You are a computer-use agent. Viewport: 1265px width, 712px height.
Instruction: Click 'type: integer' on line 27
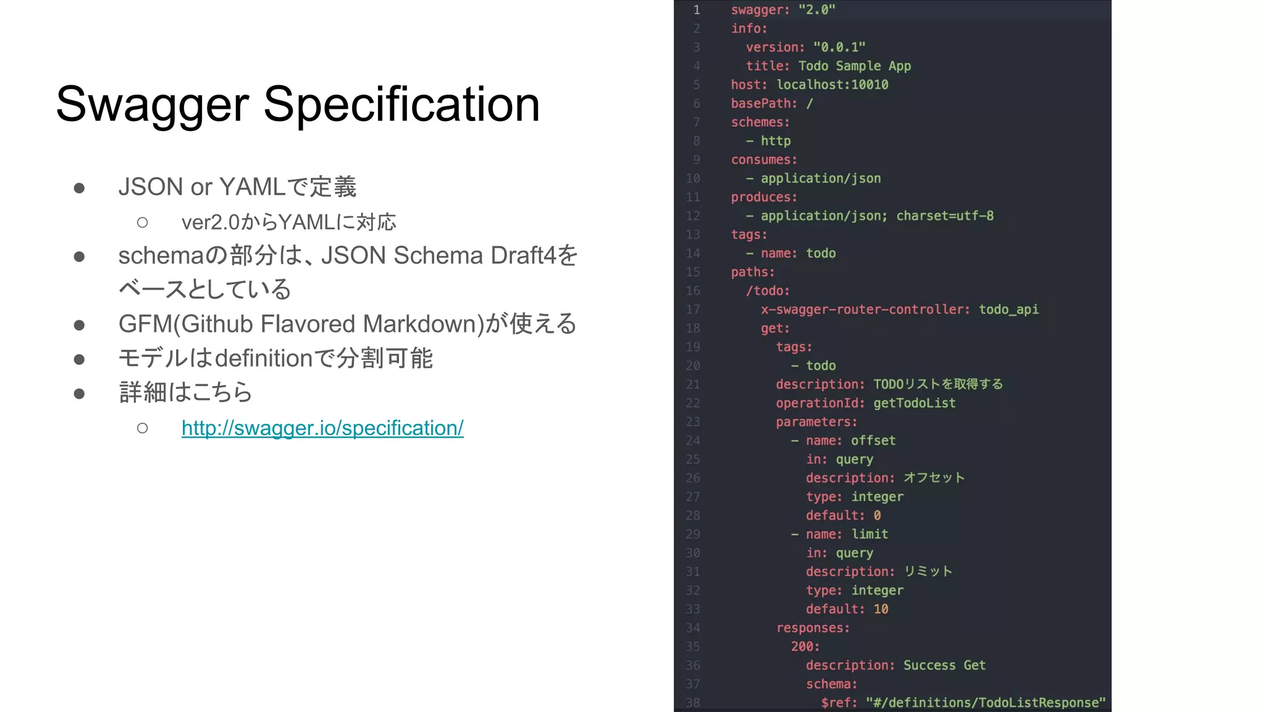(x=855, y=497)
